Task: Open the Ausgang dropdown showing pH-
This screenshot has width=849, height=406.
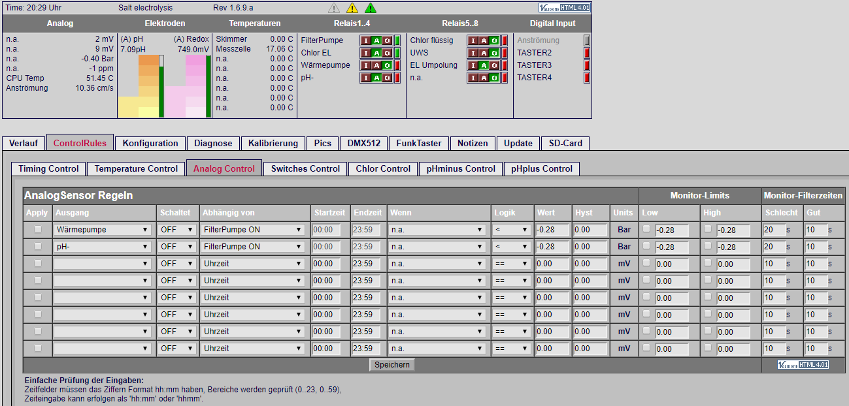Action: pyautogui.click(x=103, y=247)
